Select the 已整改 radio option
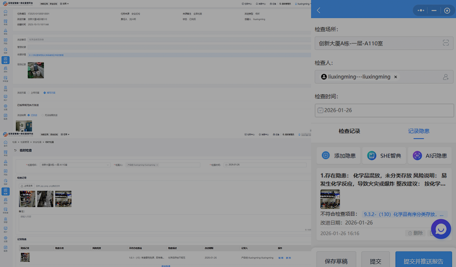This screenshot has height=267, width=456. coord(29,115)
